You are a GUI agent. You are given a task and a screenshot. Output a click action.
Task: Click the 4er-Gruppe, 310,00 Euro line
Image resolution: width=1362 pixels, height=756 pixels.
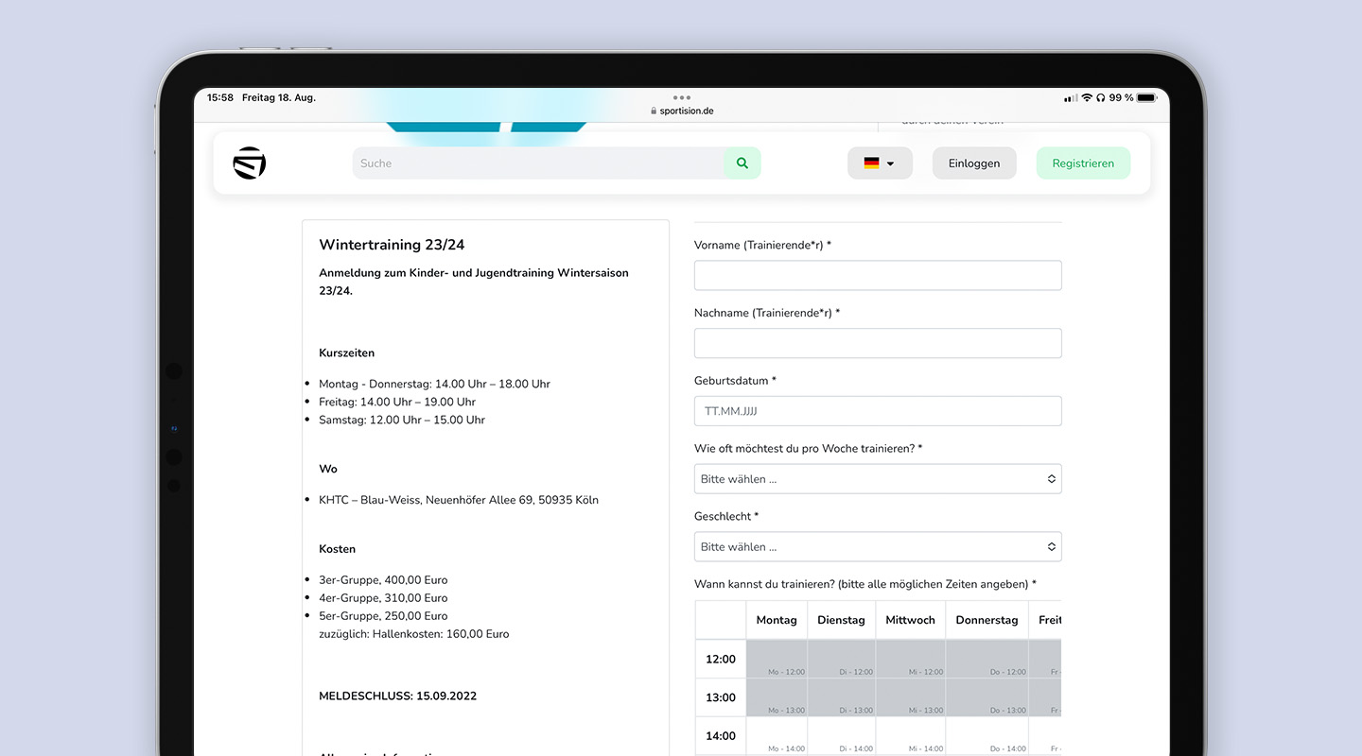coord(383,598)
